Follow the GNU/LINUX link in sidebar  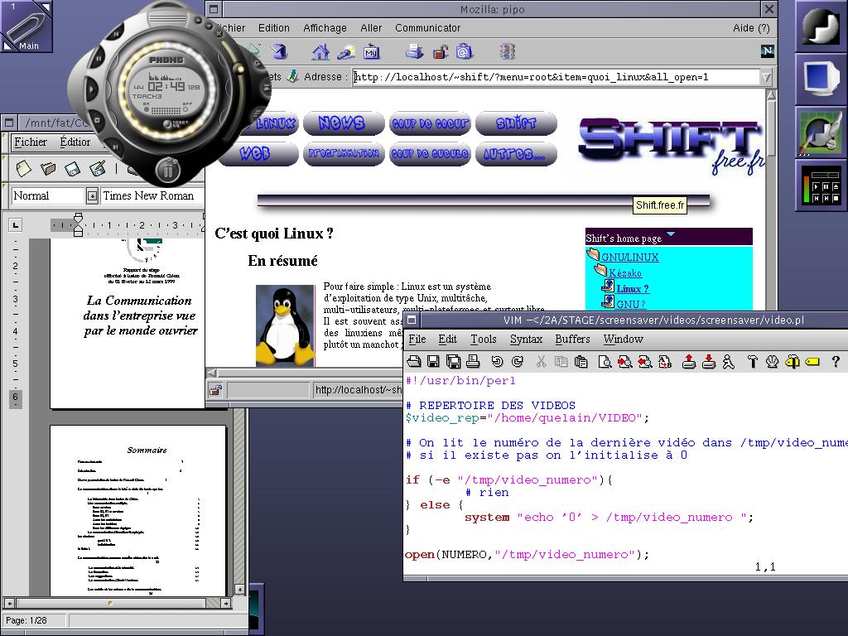(629, 258)
